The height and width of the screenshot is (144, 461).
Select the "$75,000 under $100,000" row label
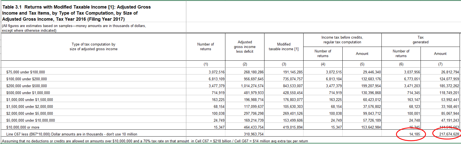point(26,72)
